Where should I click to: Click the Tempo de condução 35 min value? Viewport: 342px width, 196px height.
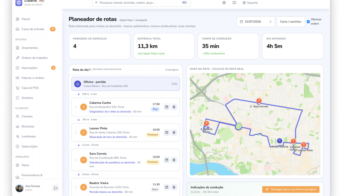[210, 46]
